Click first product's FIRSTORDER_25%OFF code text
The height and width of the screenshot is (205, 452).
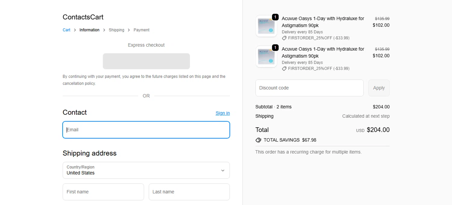pos(319,38)
